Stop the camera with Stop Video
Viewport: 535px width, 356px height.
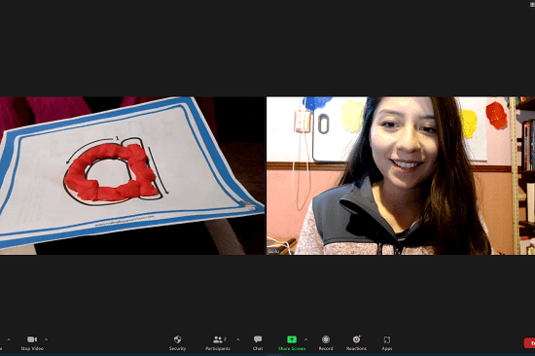click(x=32, y=342)
